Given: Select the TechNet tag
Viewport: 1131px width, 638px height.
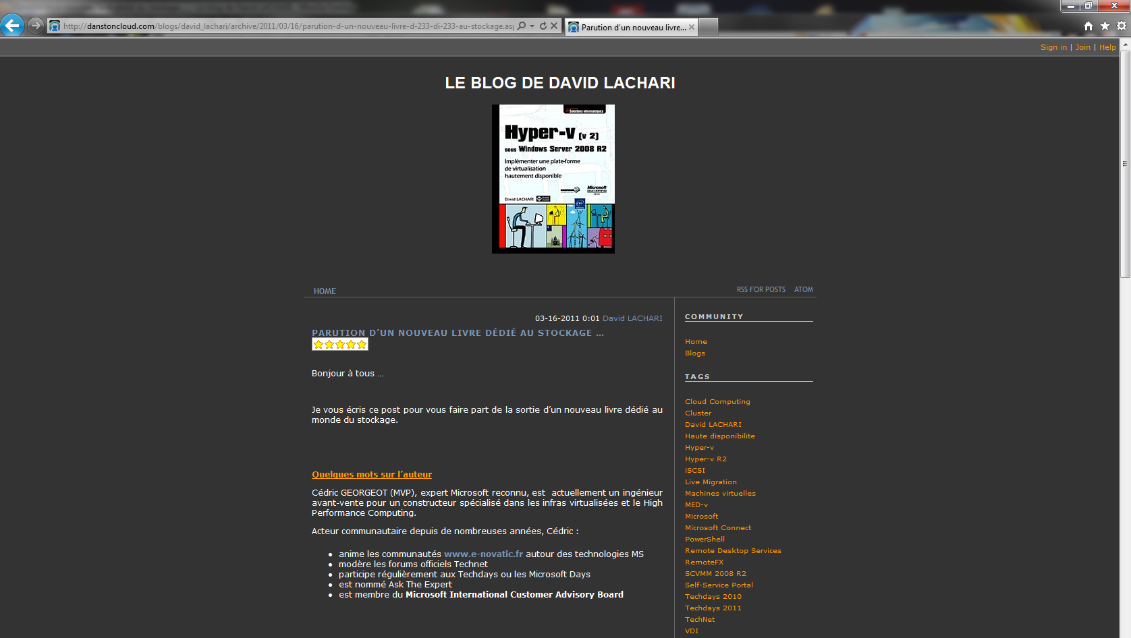Looking at the screenshot, I should click(x=700, y=619).
